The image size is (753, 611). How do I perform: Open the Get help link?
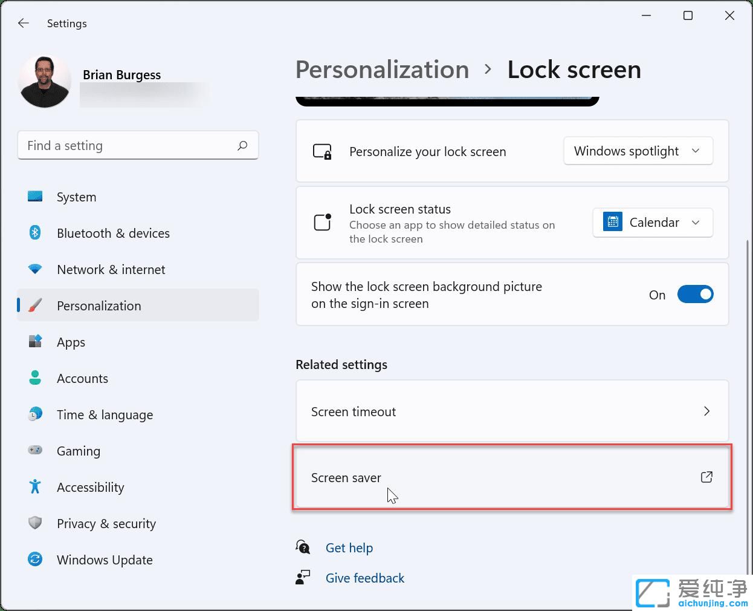coord(349,548)
